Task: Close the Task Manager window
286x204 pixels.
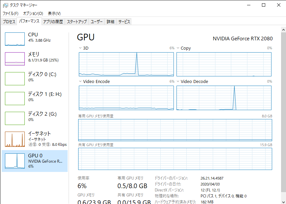Action: coord(278,5)
